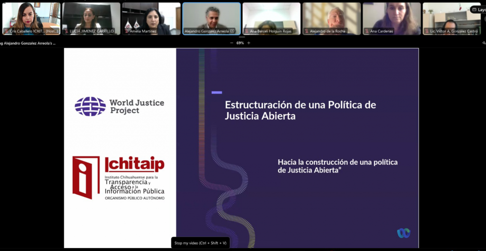Click sharing indicator icon after Alejandro Gonzalez Arreola's name
Image resolution: width=486 pixels, height=251 pixels.
232,31
